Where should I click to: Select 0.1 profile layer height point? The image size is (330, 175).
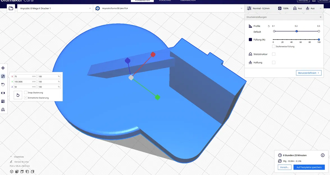[x=274, y=31]
